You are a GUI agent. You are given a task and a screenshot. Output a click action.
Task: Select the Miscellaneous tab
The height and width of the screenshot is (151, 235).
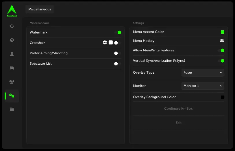pyautogui.click(x=40, y=9)
